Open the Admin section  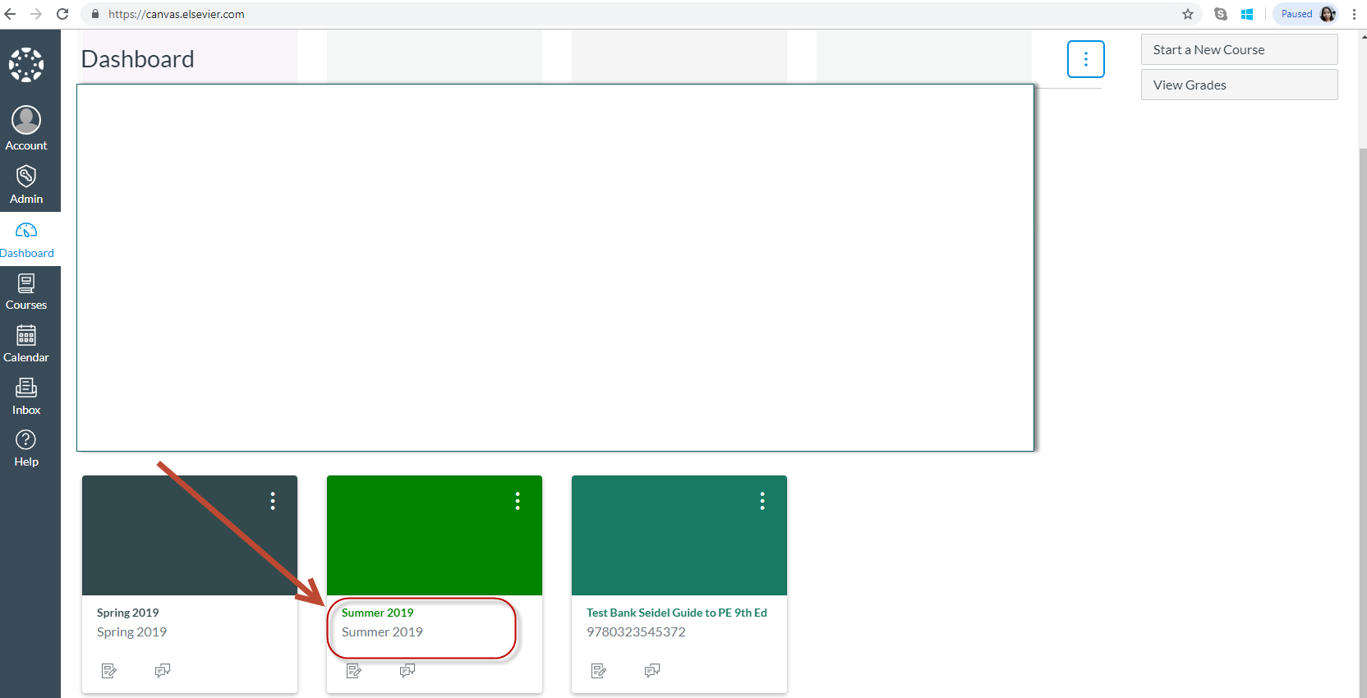coord(26,184)
